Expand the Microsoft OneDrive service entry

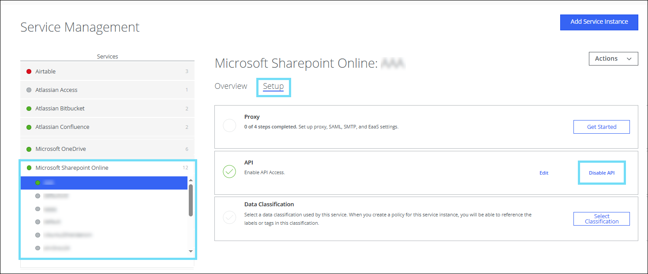click(60, 149)
